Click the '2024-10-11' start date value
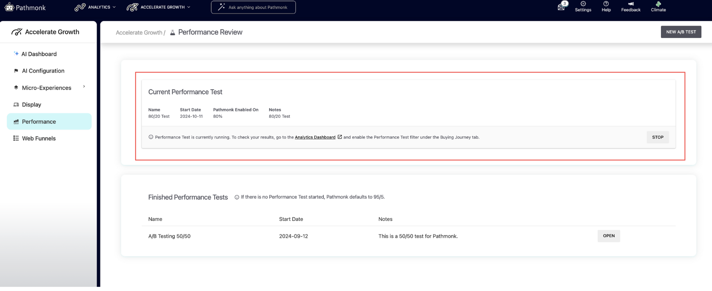Image resolution: width=712 pixels, height=291 pixels. (x=191, y=117)
